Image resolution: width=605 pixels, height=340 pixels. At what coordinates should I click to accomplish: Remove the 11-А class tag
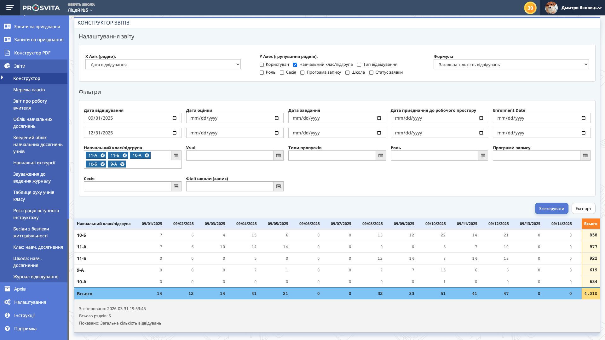[x=103, y=156]
